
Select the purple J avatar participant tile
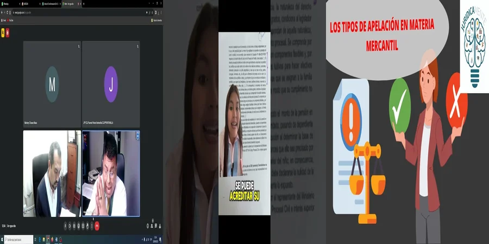click(111, 84)
